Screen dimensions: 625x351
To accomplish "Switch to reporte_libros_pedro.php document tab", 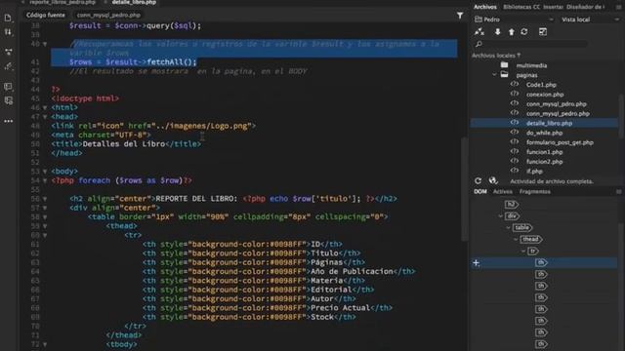I will click(x=62, y=2).
